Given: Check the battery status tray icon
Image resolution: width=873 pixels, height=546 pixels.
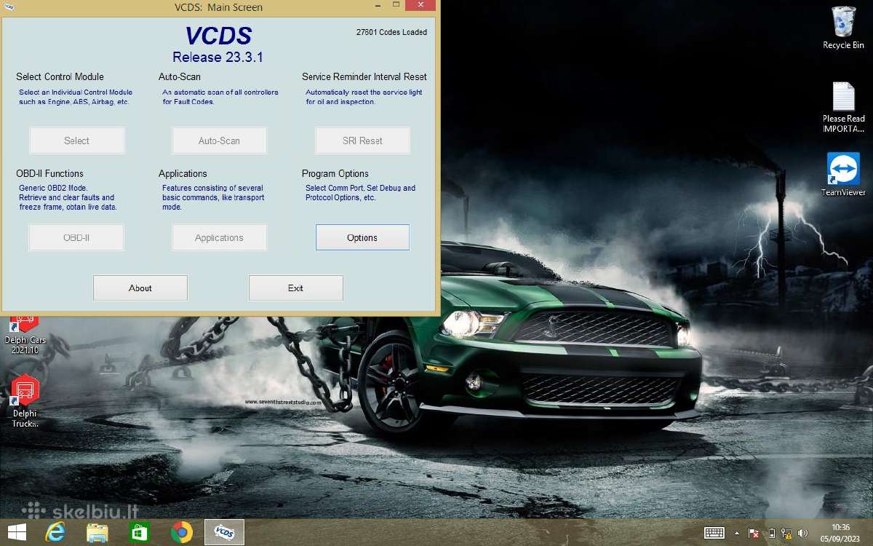Looking at the screenshot, I should pos(772,533).
